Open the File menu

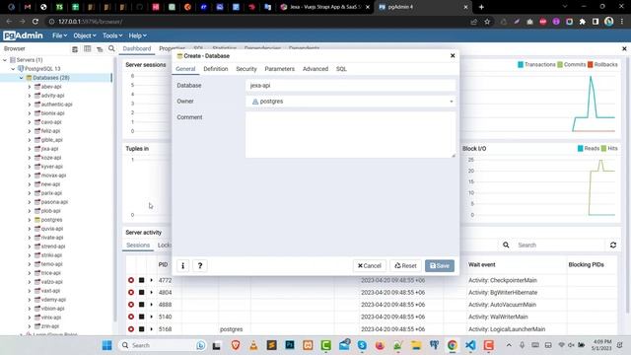[x=59, y=35]
